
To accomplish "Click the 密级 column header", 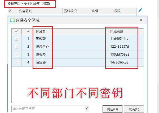I will (x=95, y=11).
